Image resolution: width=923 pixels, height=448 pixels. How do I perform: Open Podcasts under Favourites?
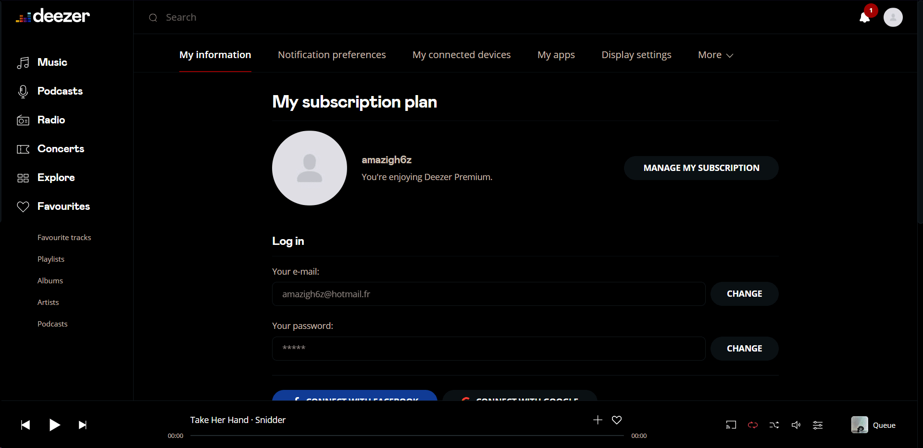tap(52, 324)
